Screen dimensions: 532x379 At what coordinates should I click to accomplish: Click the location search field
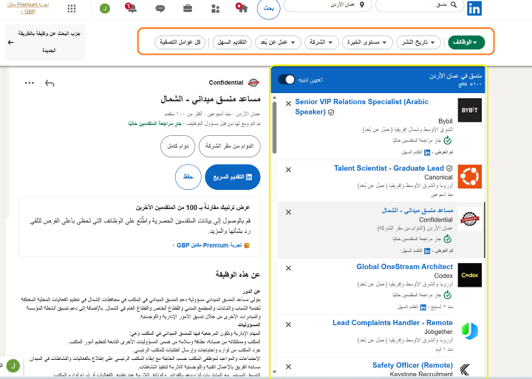pyautogui.click(x=328, y=5)
